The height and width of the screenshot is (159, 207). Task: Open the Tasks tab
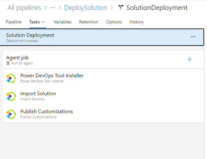pos(34,22)
